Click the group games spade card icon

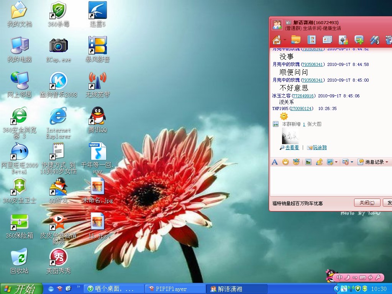tap(343, 39)
